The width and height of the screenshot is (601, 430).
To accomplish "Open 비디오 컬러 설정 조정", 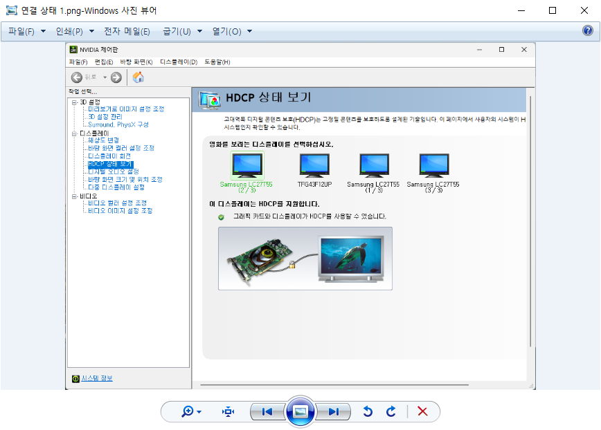I will pos(117,203).
